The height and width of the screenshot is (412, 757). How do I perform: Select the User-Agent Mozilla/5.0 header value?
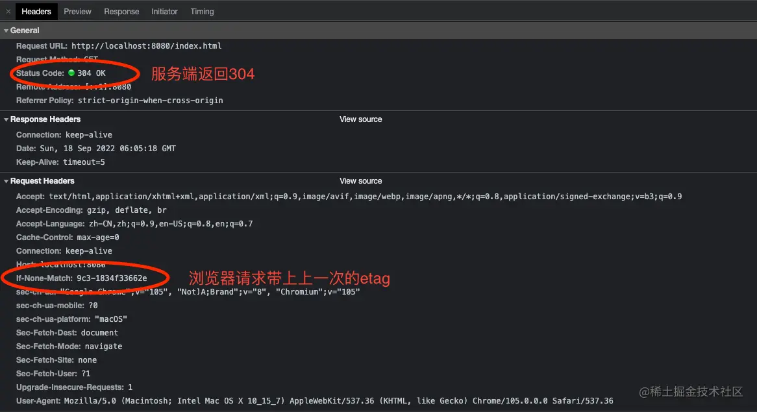point(338,401)
